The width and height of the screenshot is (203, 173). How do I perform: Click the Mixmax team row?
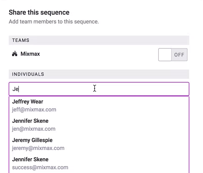pos(99,54)
